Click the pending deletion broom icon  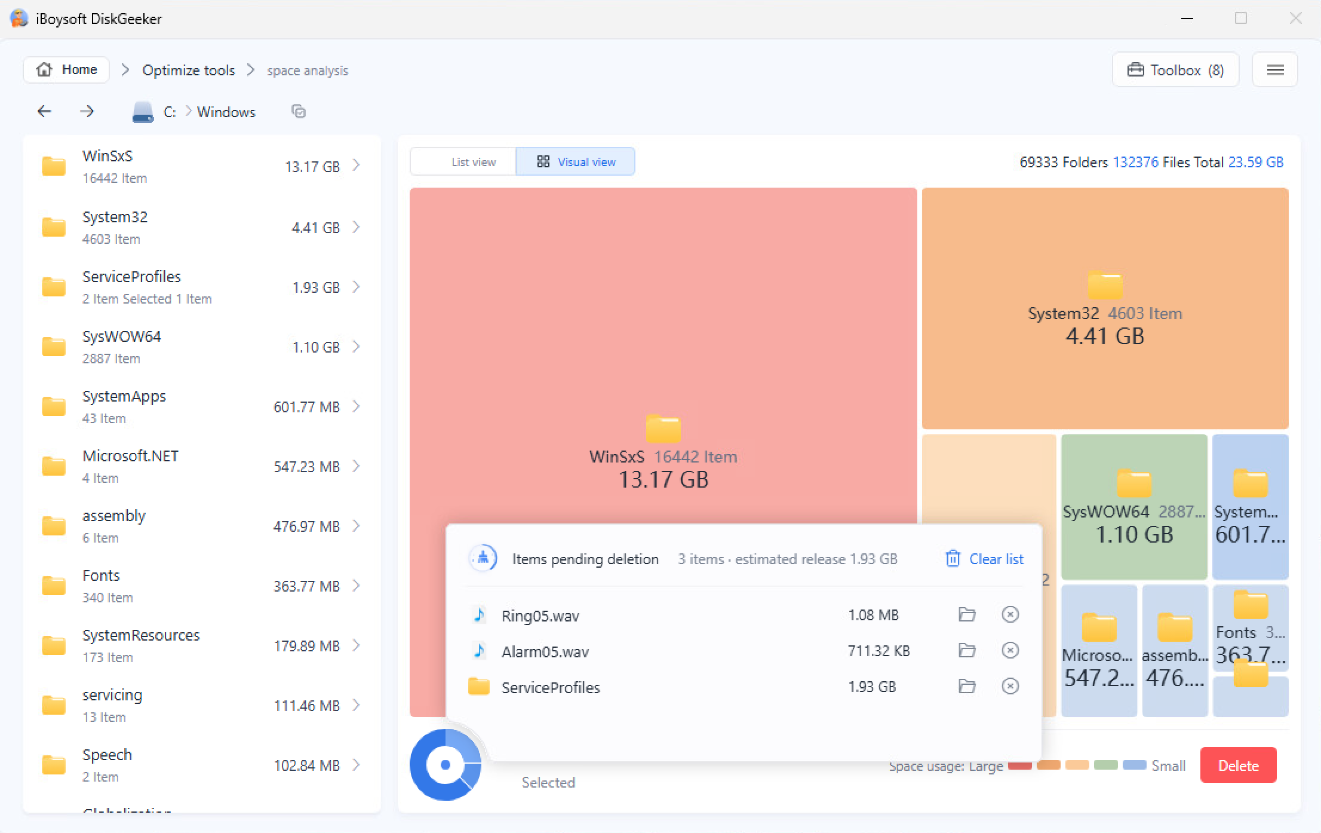(483, 558)
